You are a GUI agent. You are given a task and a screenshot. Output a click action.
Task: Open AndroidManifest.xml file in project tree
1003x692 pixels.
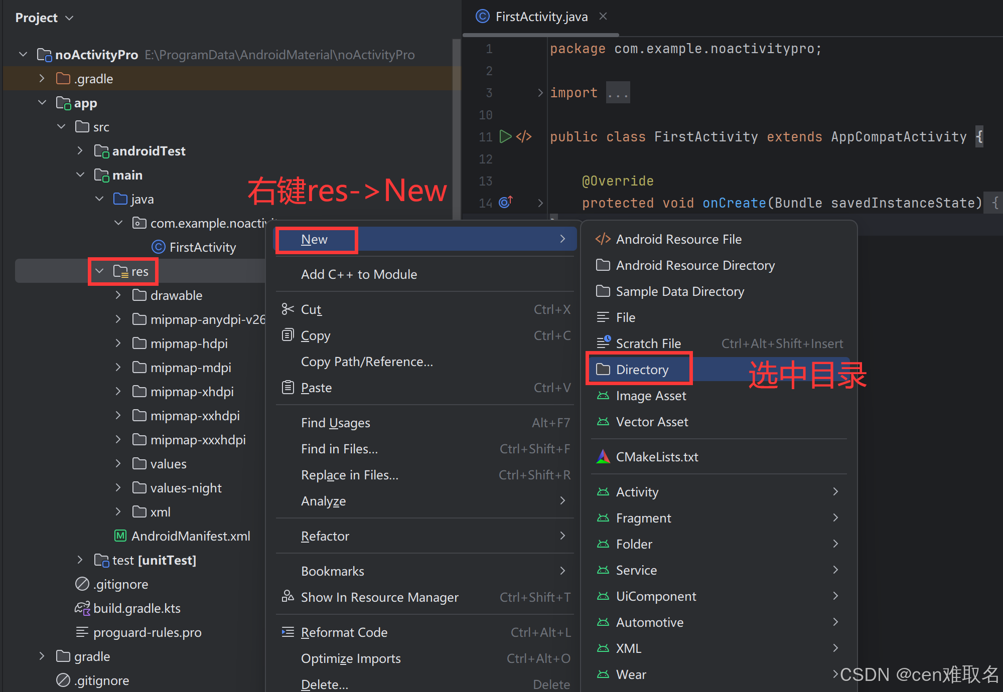190,536
